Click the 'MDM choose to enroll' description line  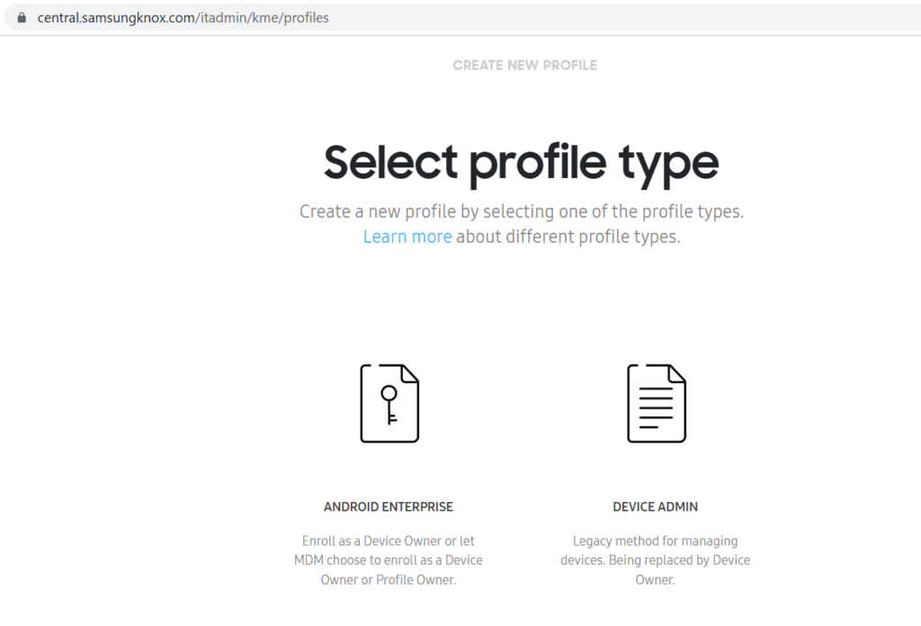[x=389, y=560]
